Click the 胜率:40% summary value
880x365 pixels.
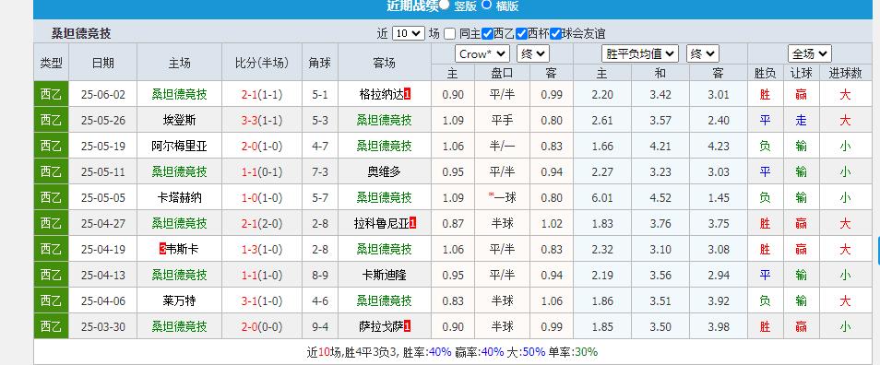(x=427, y=352)
